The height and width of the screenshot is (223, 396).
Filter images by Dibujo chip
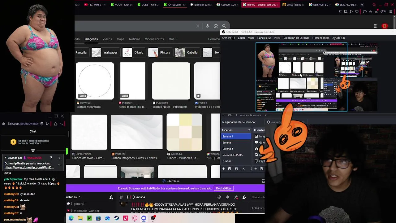134,52
